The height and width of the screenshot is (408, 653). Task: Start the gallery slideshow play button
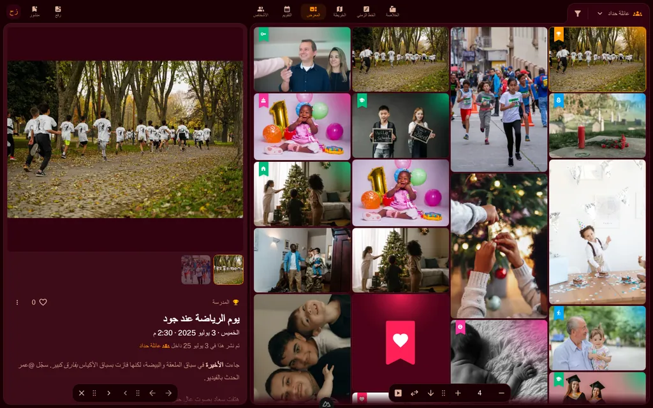[x=398, y=393]
